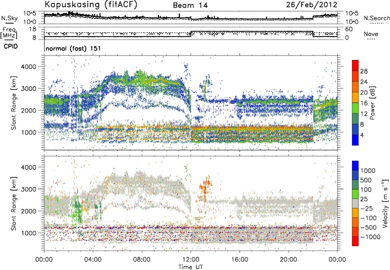Image resolution: width=390 pixels, height=270 pixels.
Task: Click the Power [dB] colorbar title
Action: click(372, 103)
